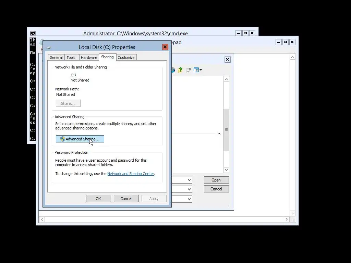Confirm the Properties dialog with OK
351x263 pixels.
pos(98,199)
